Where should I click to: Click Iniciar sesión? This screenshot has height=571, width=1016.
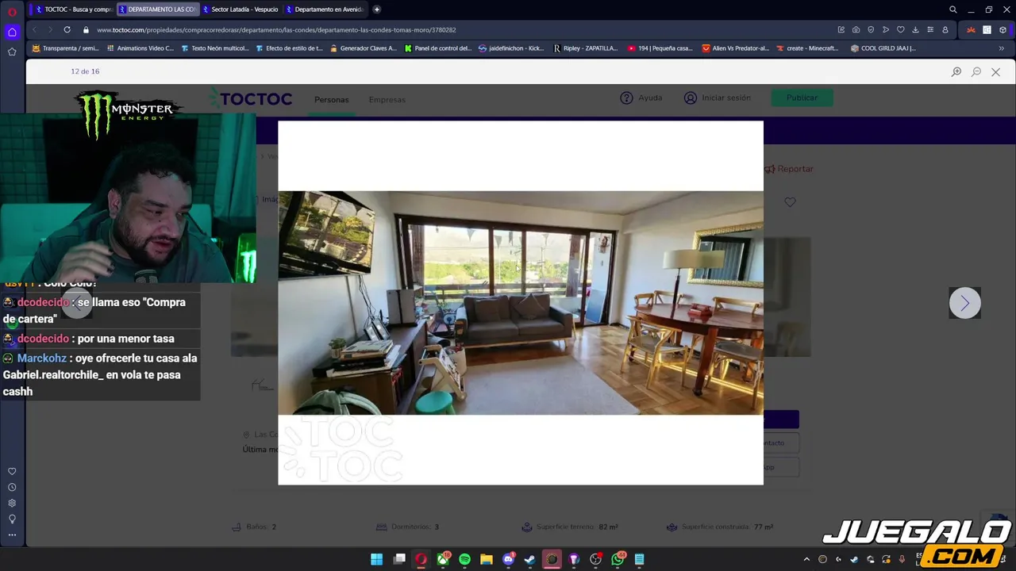[717, 98]
